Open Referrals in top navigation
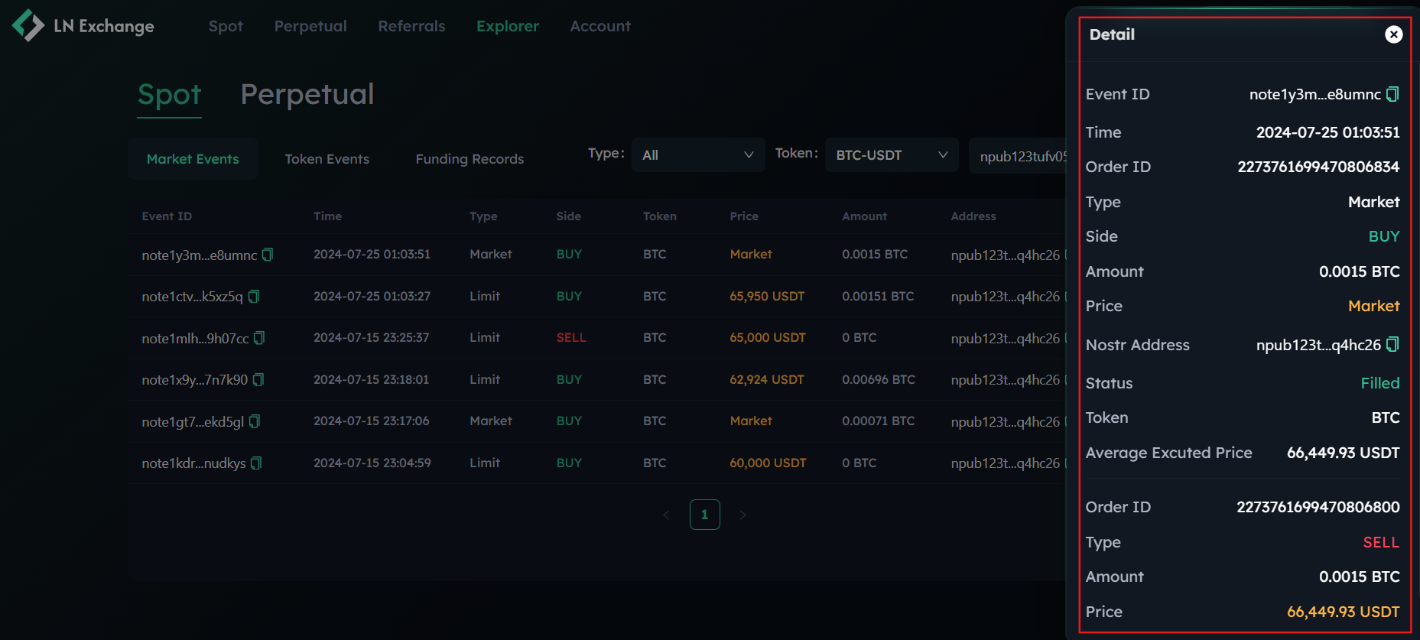The height and width of the screenshot is (640, 1420). coord(411,26)
